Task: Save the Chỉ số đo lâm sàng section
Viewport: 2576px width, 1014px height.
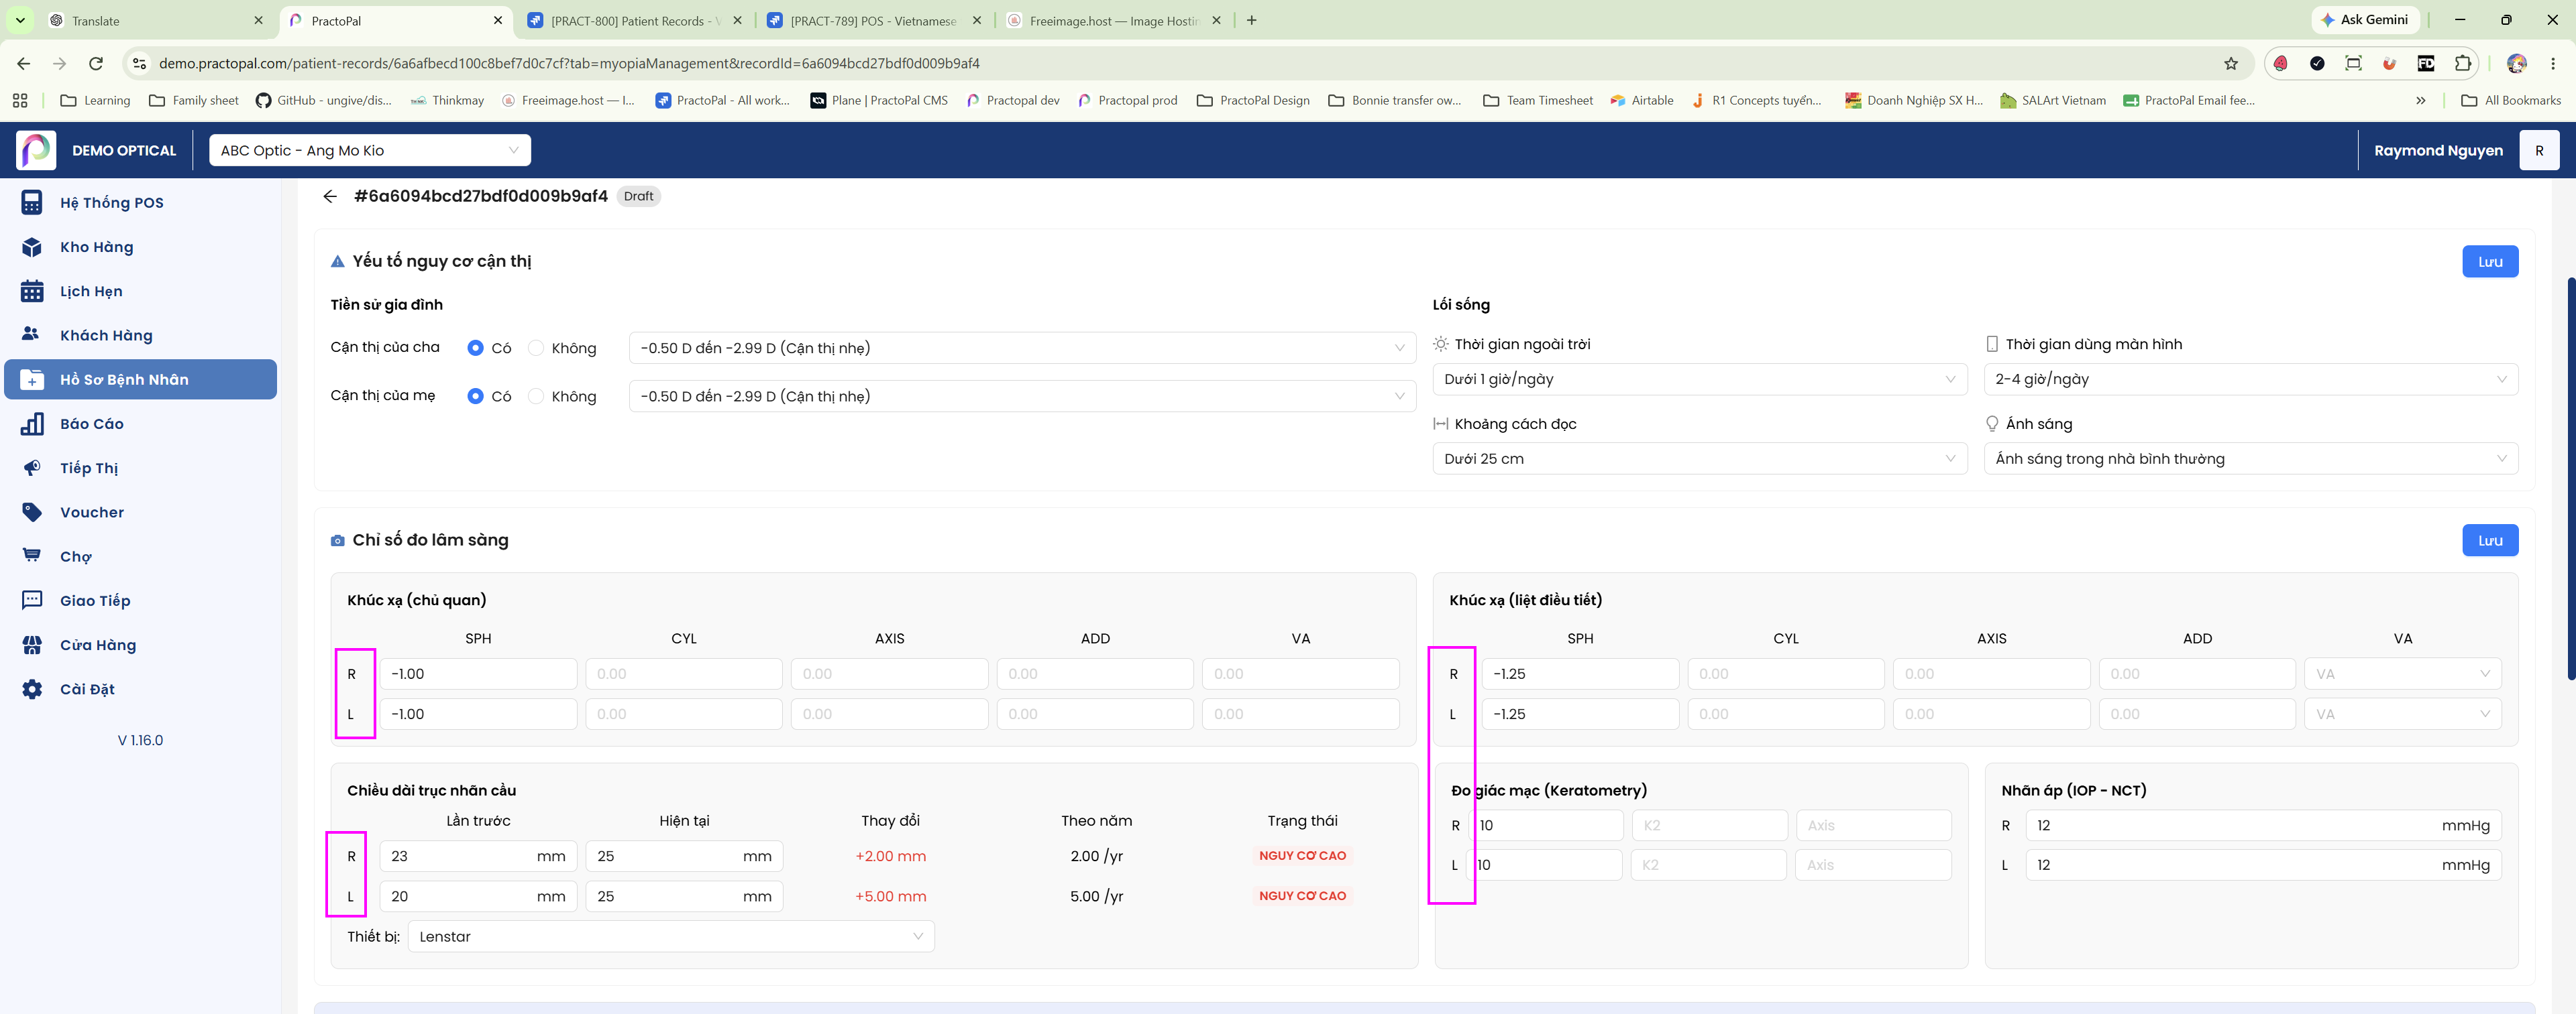Action: 2490,540
